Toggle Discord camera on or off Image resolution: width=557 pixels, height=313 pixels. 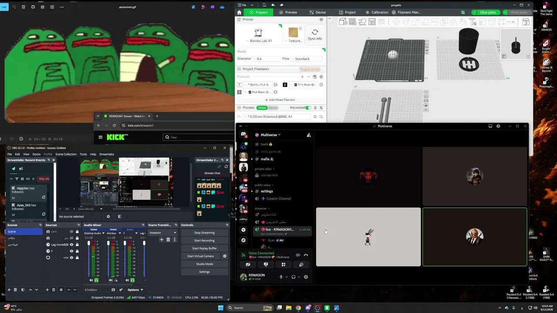click(248, 264)
